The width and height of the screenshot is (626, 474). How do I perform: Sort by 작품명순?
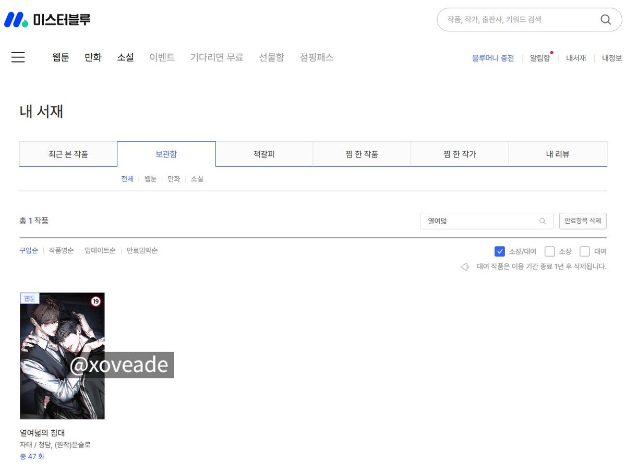click(62, 250)
